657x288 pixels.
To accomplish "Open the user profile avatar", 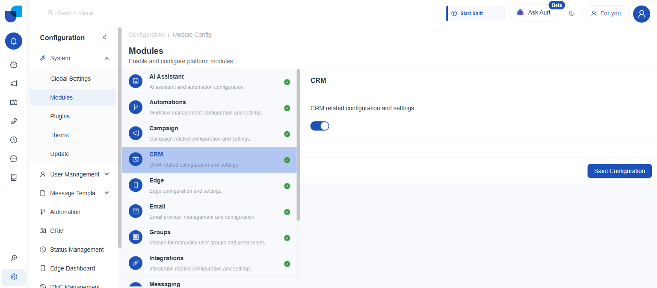I will [x=642, y=14].
